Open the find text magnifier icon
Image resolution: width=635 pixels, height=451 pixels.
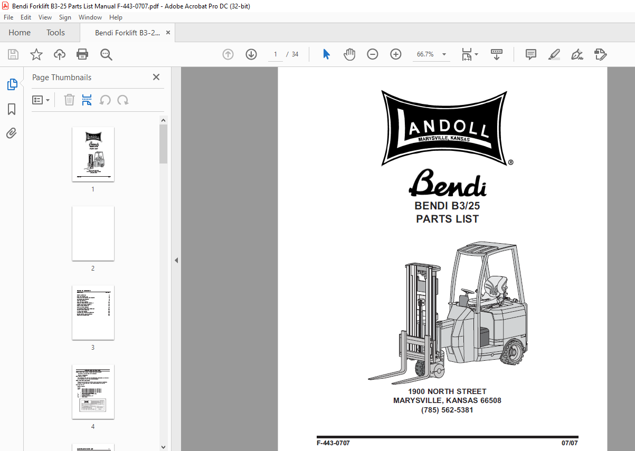[x=106, y=54]
